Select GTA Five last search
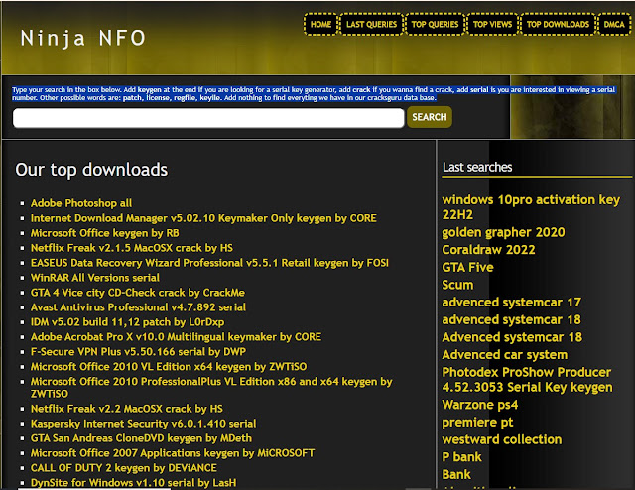The width and height of the screenshot is (635, 490). pyautogui.click(x=467, y=267)
